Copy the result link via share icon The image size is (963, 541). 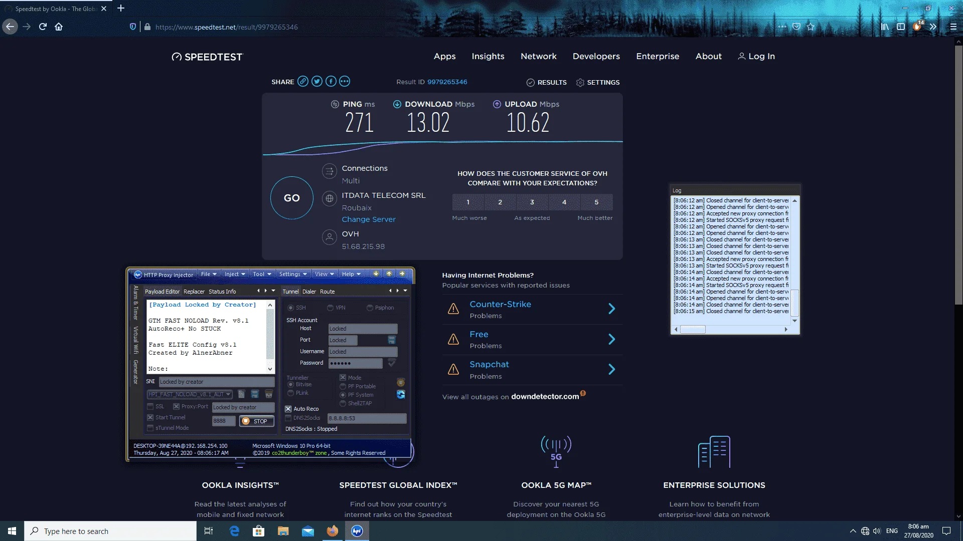pyautogui.click(x=302, y=82)
